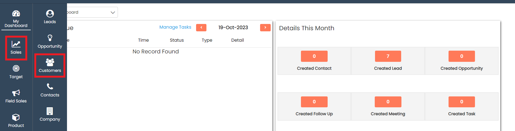Open the Target bullseye icon

coord(16,69)
